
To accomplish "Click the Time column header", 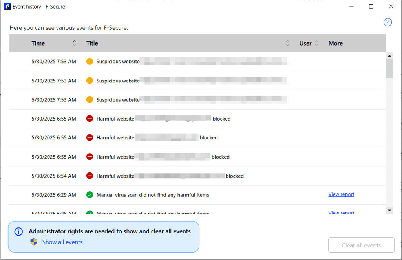I will click(38, 43).
